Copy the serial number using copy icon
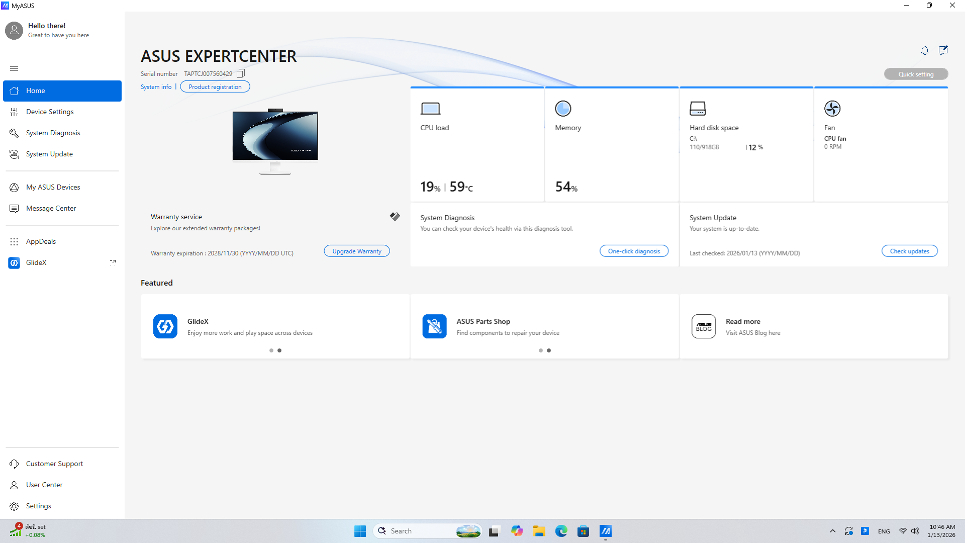This screenshot has width=965, height=543. pos(241,73)
